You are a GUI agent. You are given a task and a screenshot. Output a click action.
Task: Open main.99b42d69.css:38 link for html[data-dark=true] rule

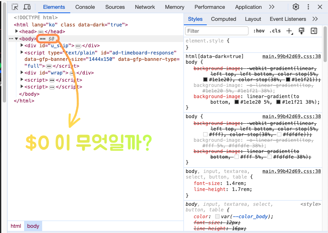291,56
